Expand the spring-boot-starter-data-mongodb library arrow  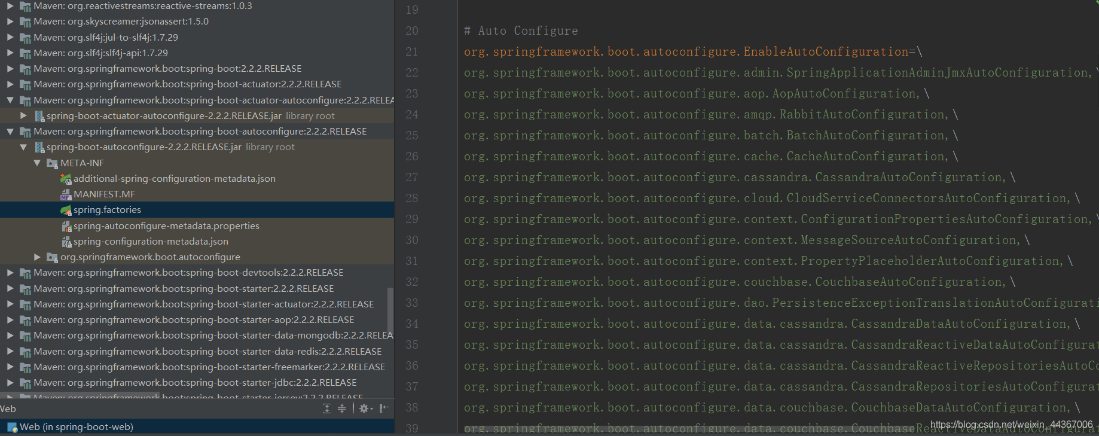(x=10, y=336)
